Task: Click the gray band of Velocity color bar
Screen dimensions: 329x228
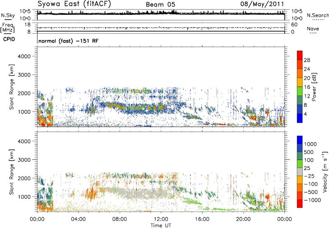Action: tap(300, 172)
